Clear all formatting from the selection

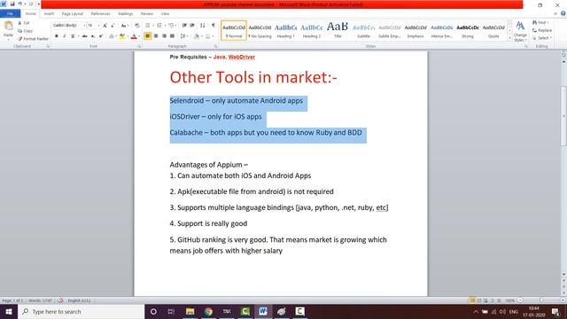[x=137, y=26]
